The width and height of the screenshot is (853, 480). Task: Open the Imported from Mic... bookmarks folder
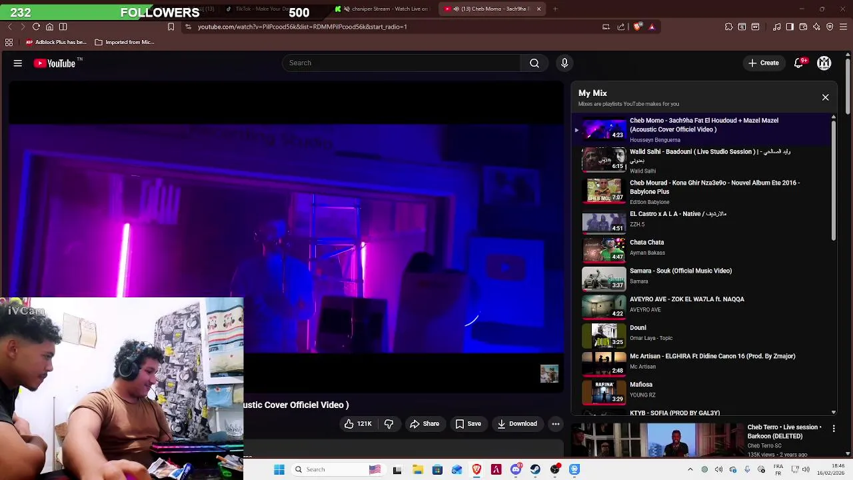pyautogui.click(x=124, y=42)
